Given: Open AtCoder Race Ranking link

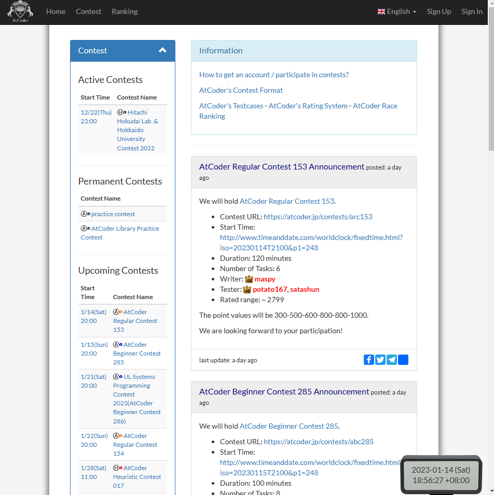Looking at the screenshot, I should coord(375,106).
